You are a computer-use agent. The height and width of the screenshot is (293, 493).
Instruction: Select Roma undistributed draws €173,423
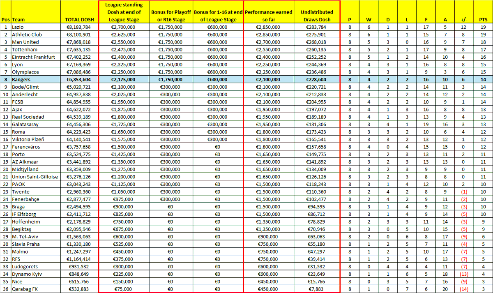tap(317, 132)
